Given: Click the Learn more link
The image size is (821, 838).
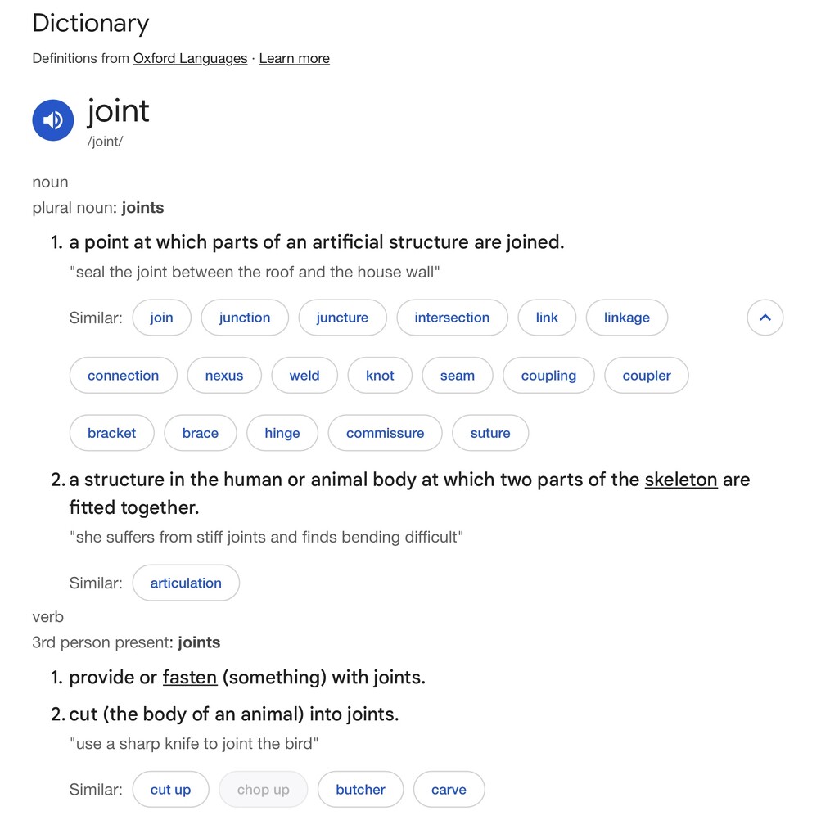Looking at the screenshot, I should click(295, 58).
